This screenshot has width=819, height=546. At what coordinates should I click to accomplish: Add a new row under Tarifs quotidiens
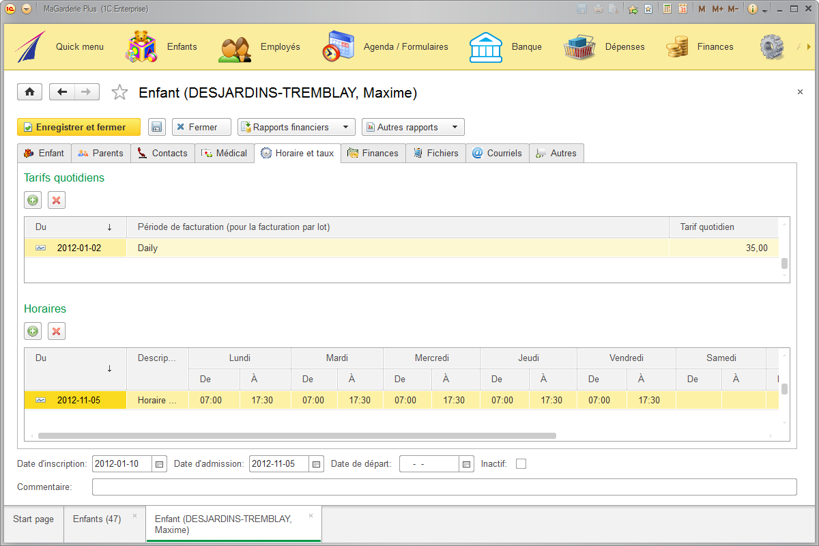[33, 200]
